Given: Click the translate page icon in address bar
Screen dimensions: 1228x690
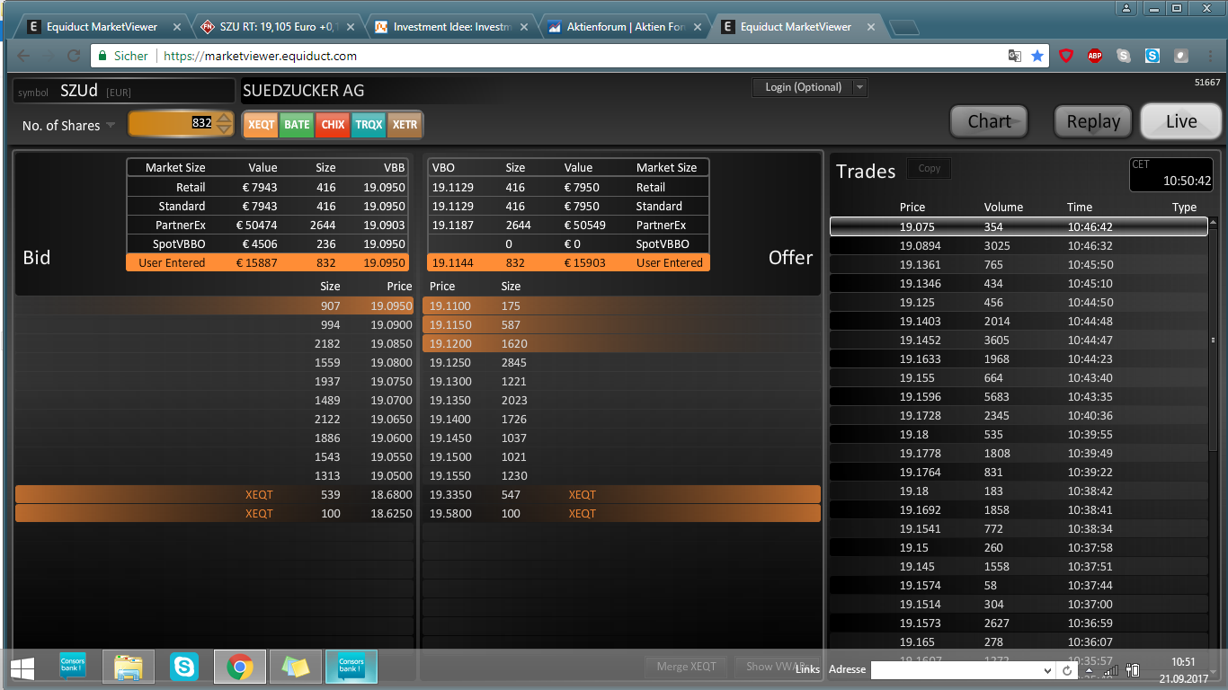Looking at the screenshot, I should tap(1015, 56).
